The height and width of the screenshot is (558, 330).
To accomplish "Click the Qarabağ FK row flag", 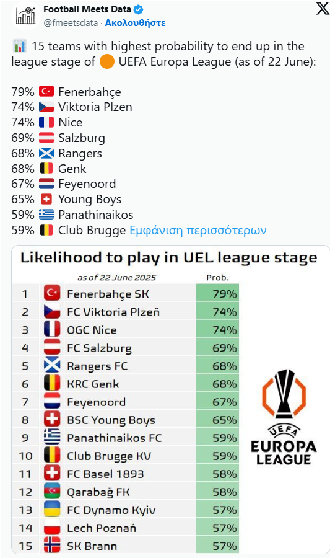I will coord(52,492).
